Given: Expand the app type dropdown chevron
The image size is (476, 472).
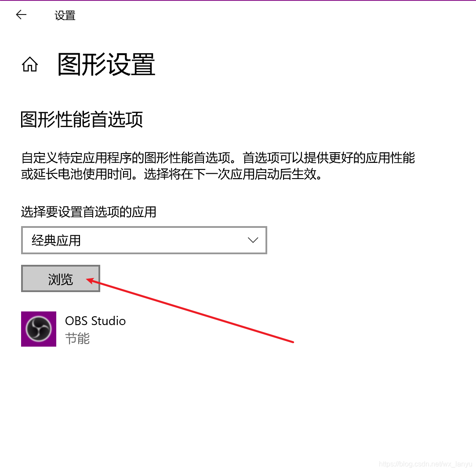Looking at the screenshot, I should (253, 240).
